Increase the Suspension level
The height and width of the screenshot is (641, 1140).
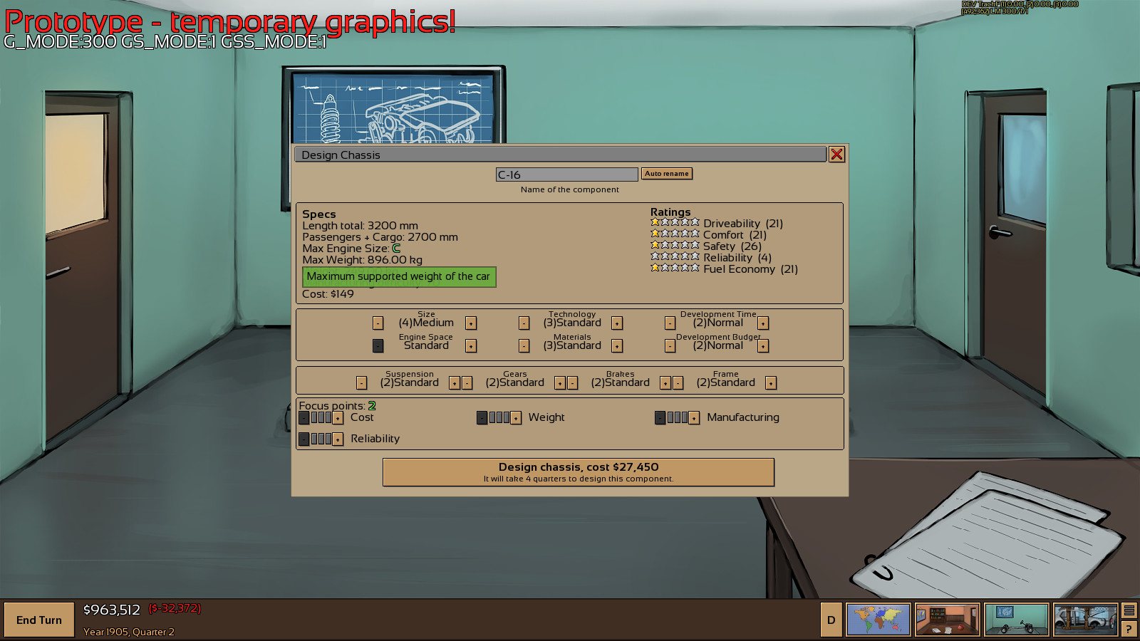tap(456, 382)
